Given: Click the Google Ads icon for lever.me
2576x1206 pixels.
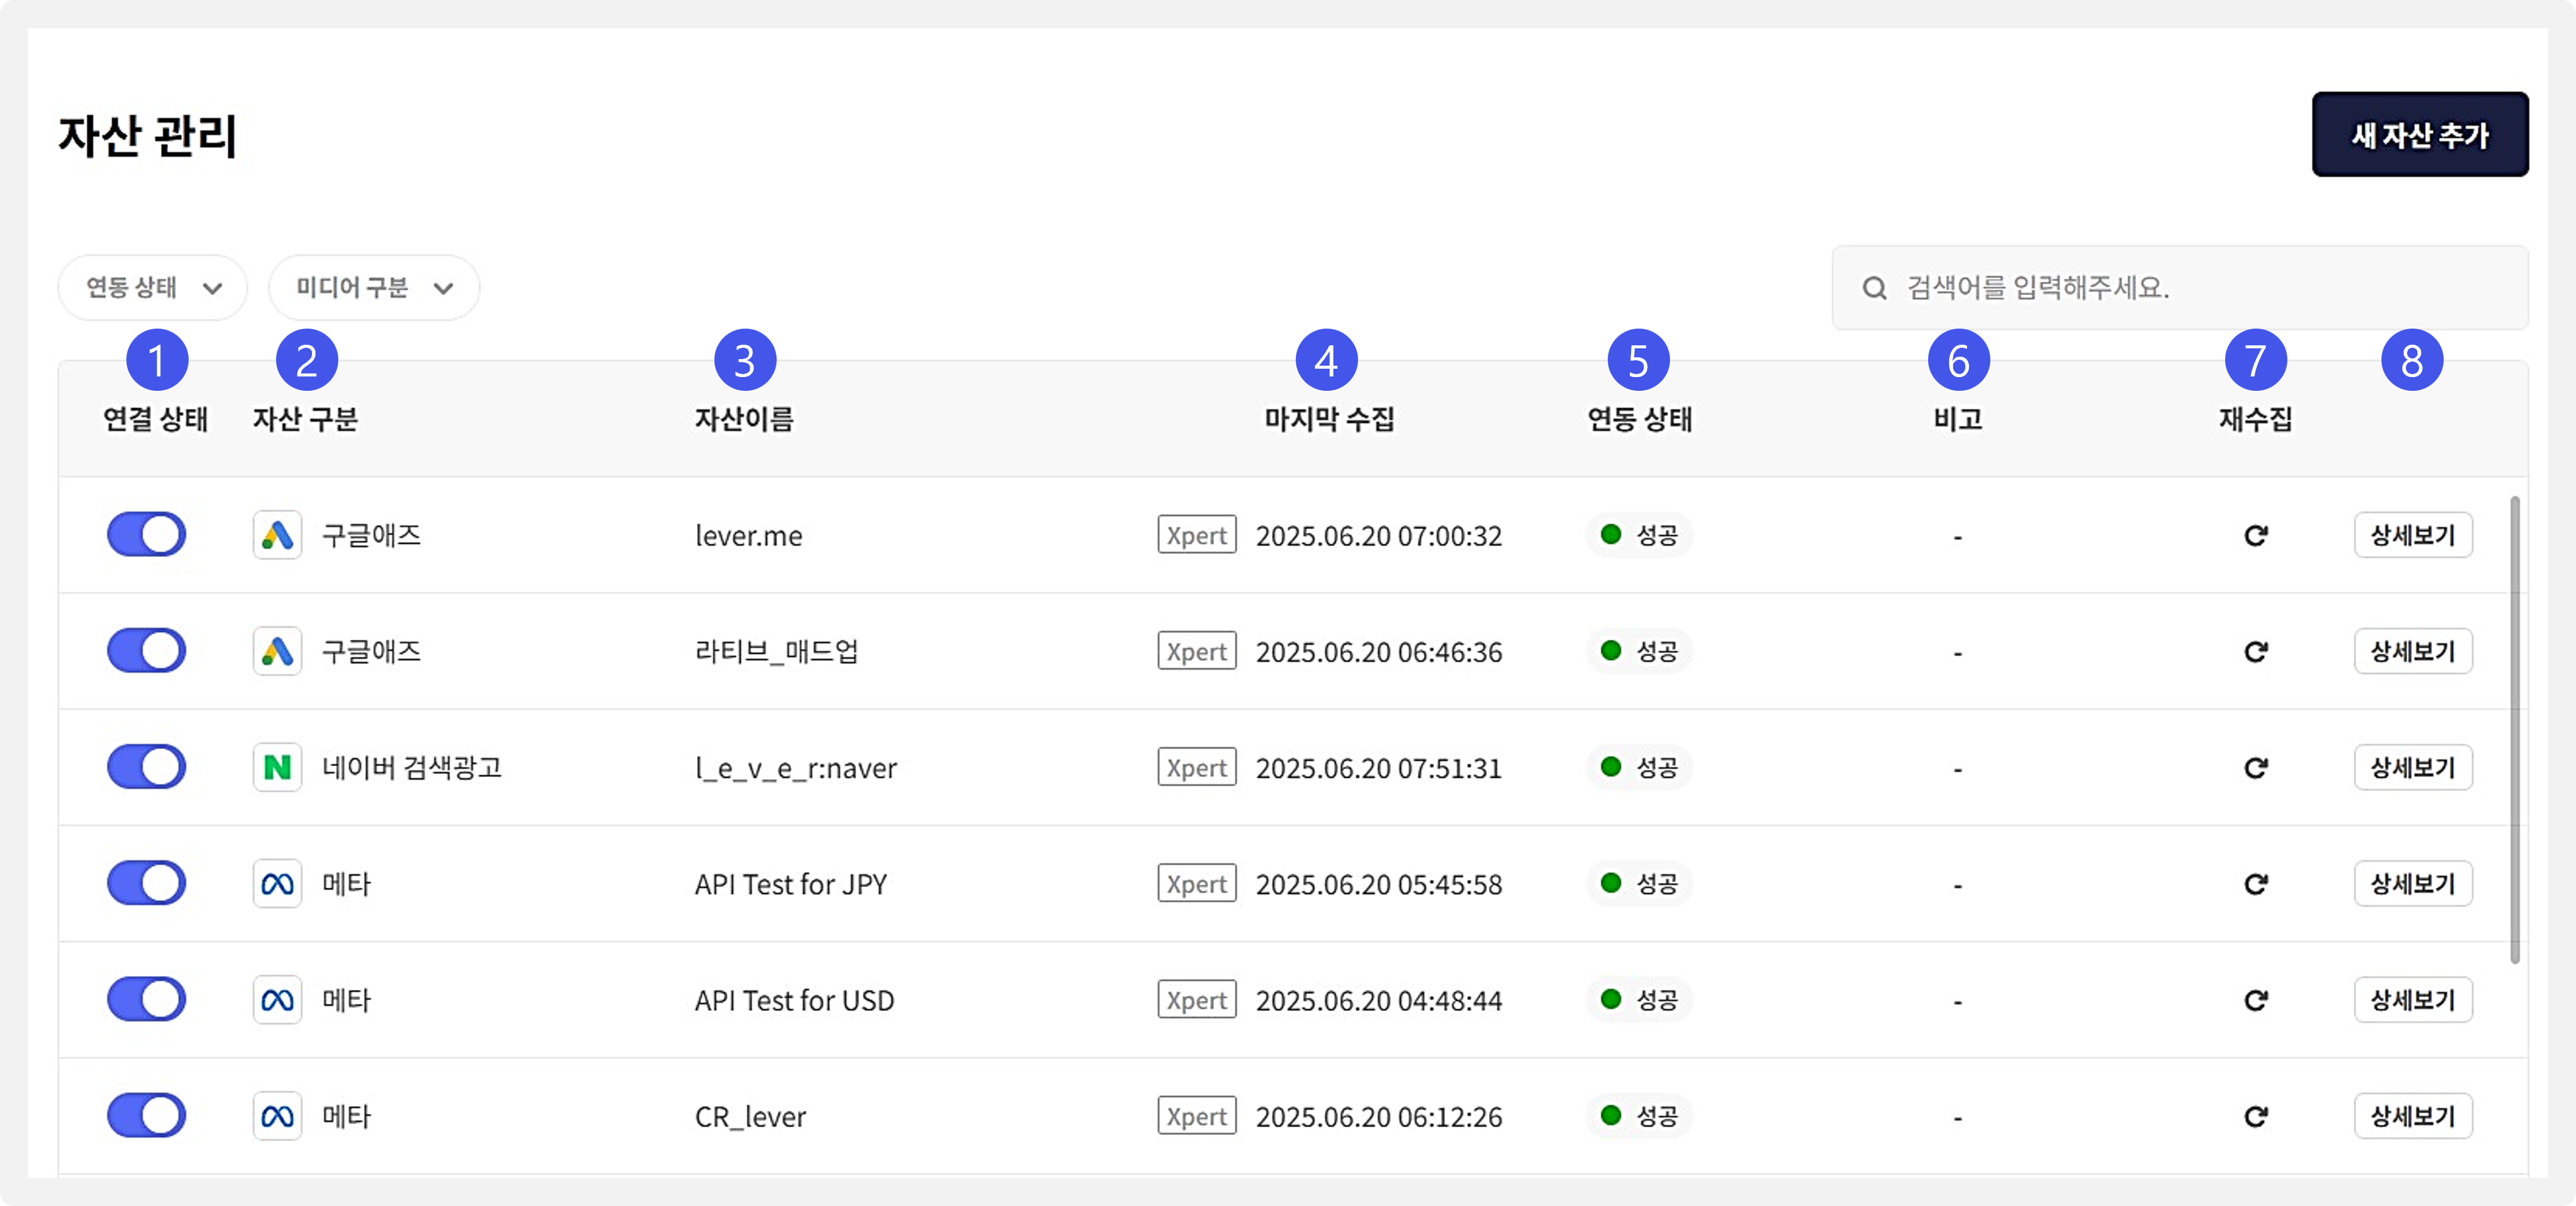Looking at the screenshot, I should point(277,536).
